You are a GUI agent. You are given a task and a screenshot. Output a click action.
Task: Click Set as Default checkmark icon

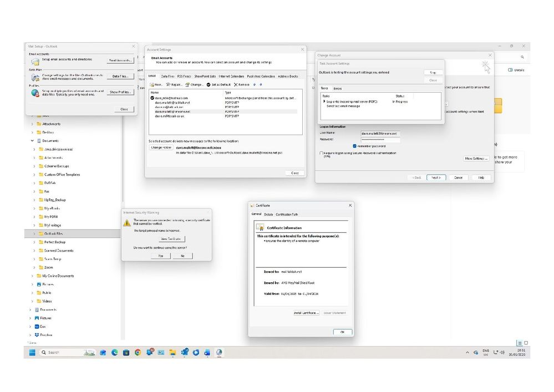pos(209,85)
